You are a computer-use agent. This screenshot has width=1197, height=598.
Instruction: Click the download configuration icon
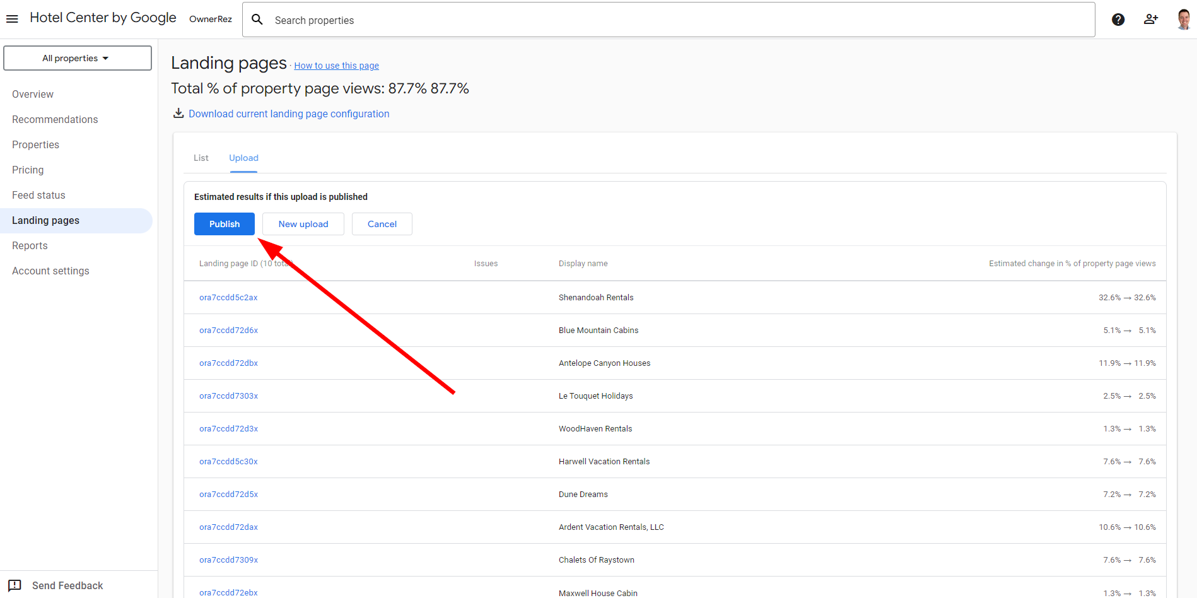pyautogui.click(x=178, y=114)
